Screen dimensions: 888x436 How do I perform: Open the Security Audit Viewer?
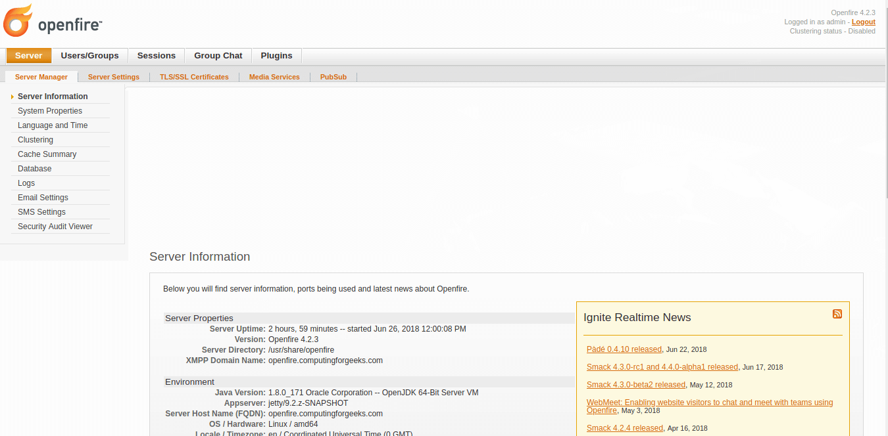point(55,226)
